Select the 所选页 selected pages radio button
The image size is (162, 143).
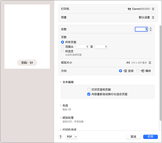point(63,51)
